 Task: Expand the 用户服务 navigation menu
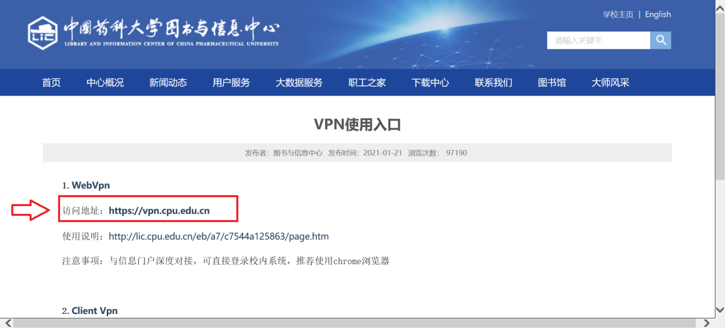coord(231,83)
